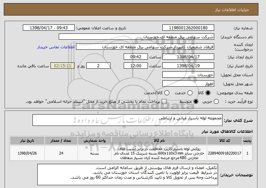Viewport: 266px width, 188px height.
Task: Click the remaining days field showing 2
Action: [x=98, y=66]
